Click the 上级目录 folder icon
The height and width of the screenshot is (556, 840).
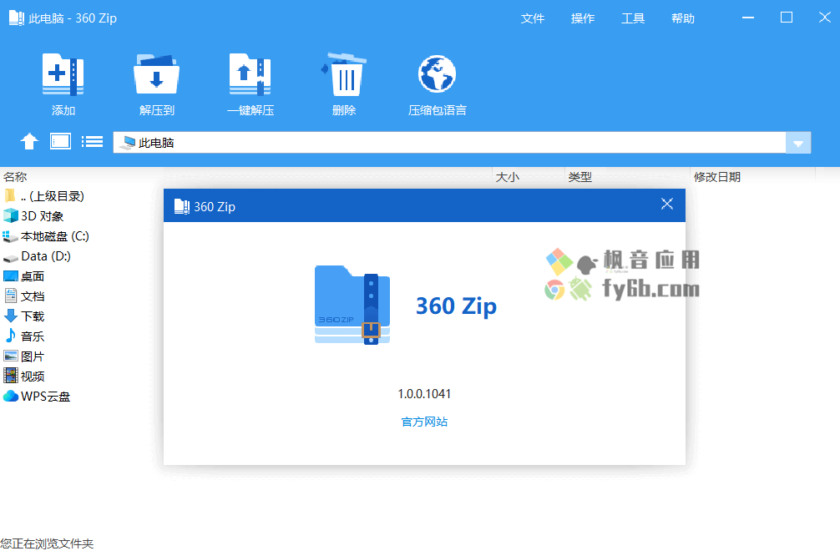click(10, 195)
